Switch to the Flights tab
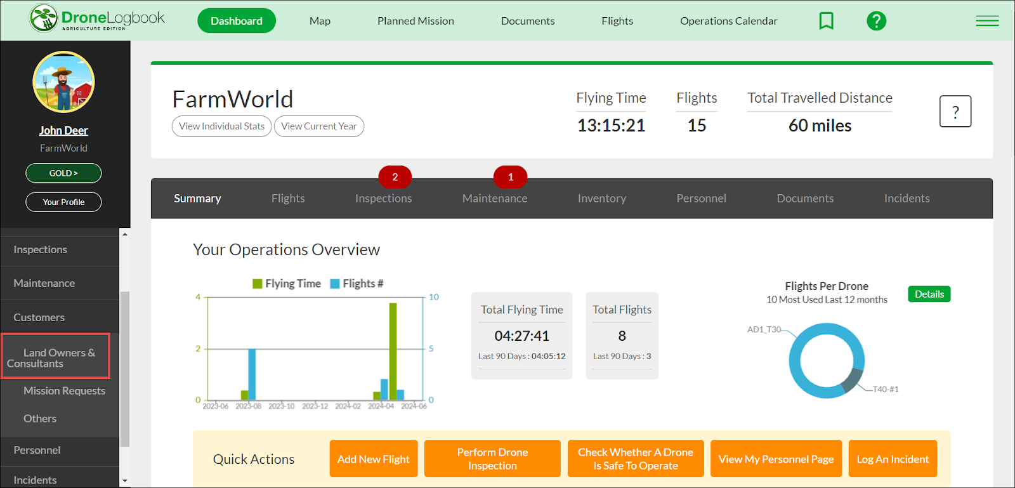This screenshot has height=488, width=1015. [288, 199]
